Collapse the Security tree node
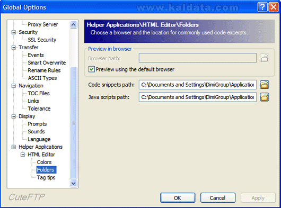Screen dimensions: 281x208 pyautogui.click(x=14, y=32)
